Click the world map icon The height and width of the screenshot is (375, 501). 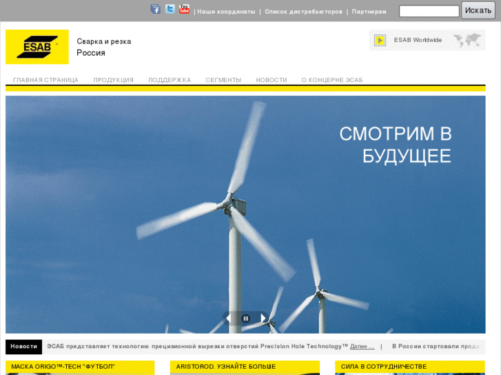click(467, 40)
